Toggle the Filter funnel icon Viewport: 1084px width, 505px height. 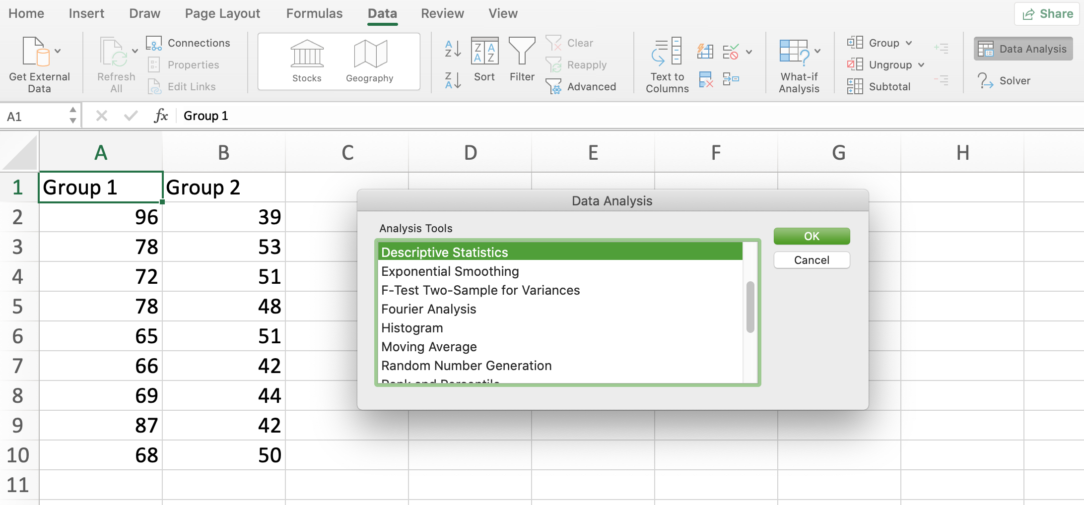click(x=522, y=51)
